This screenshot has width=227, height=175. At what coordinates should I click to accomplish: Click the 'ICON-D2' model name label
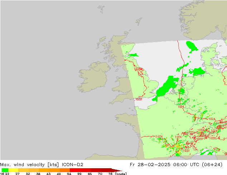coord(73,165)
